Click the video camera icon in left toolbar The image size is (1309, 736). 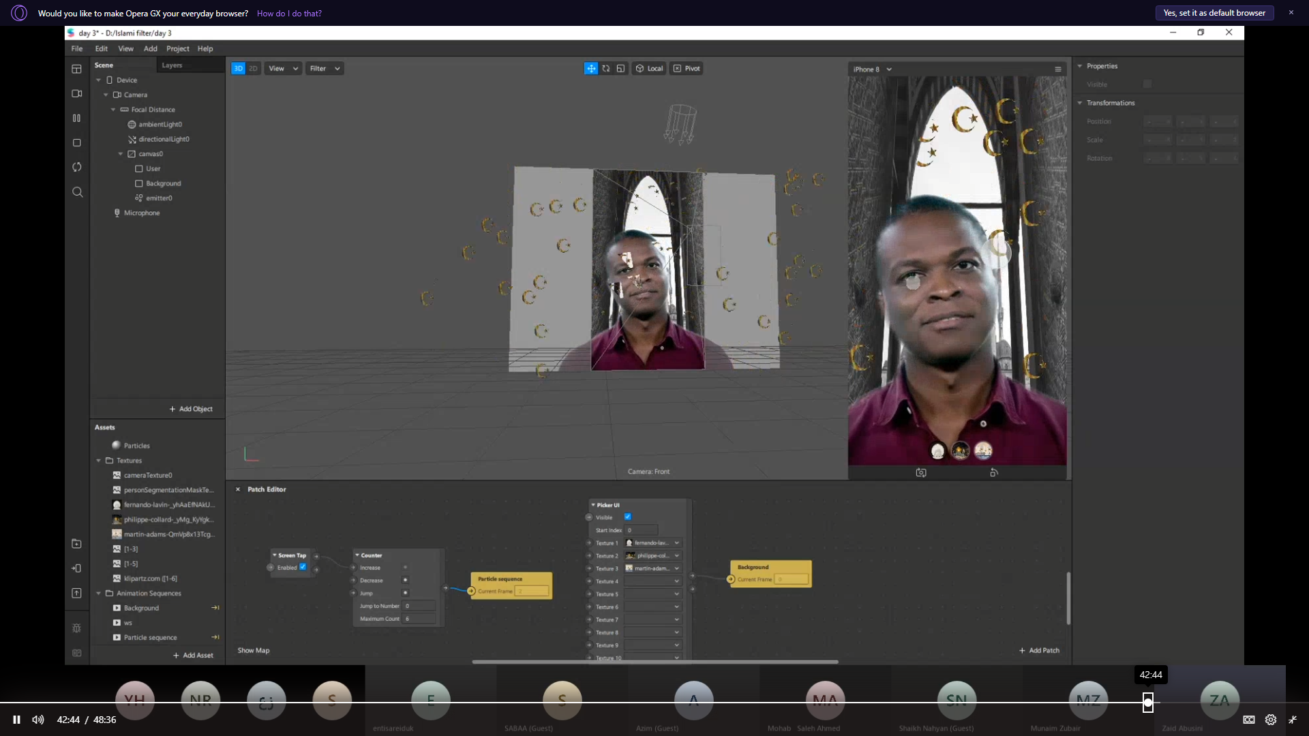pyautogui.click(x=77, y=93)
